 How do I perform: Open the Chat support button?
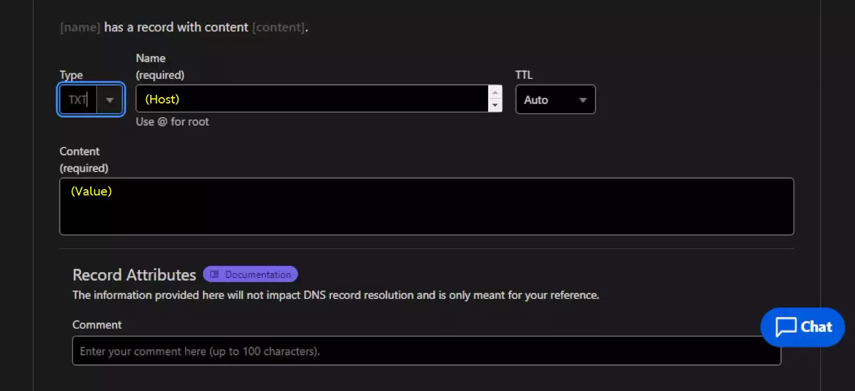(x=802, y=327)
